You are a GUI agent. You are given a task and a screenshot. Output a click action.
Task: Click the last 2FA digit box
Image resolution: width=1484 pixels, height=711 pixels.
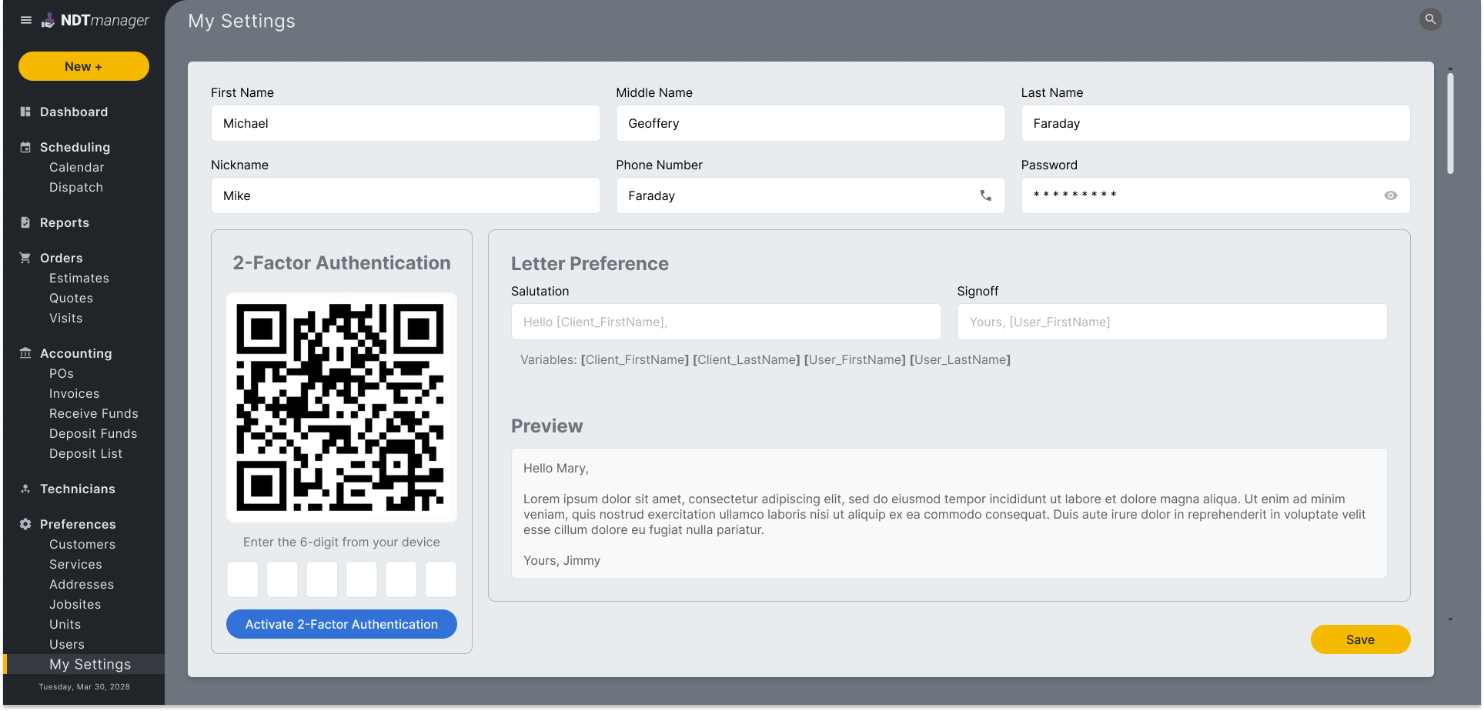coord(441,579)
